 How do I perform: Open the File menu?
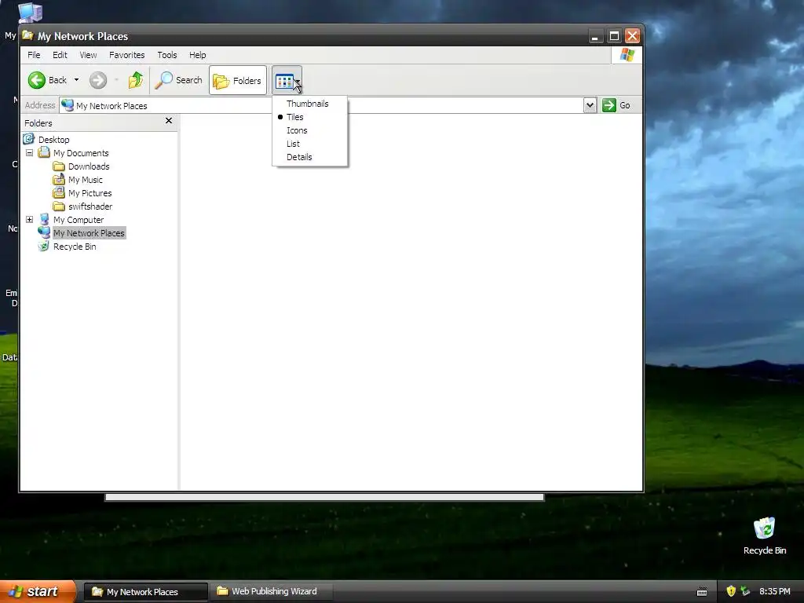tap(34, 55)
